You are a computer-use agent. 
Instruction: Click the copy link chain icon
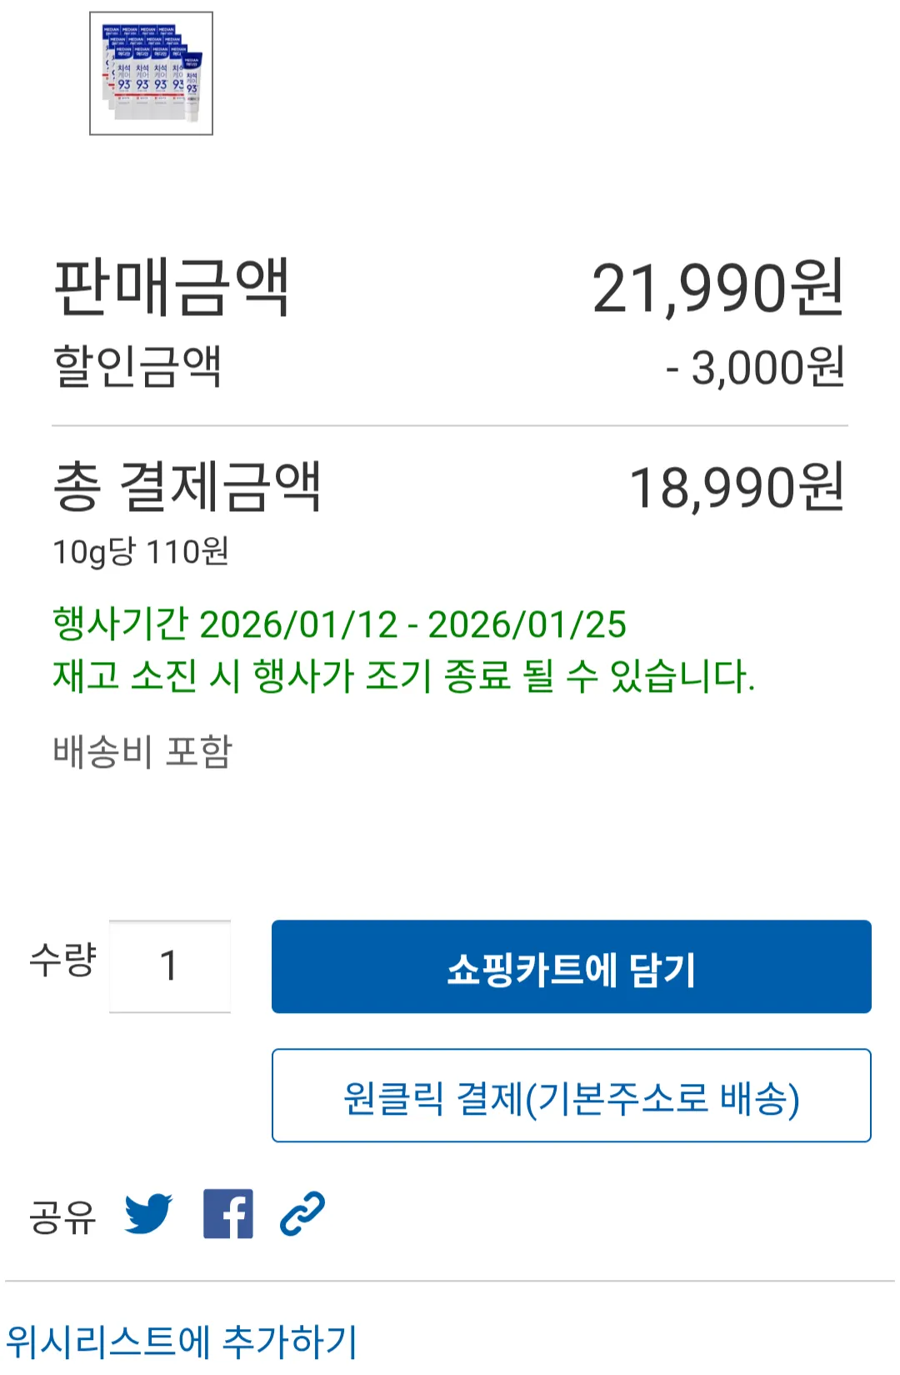[x=302, y=1213]
